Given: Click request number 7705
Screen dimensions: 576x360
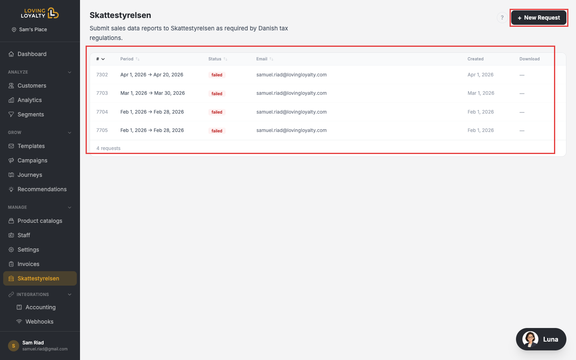Looking at the screenshot, I should point(102,130).
